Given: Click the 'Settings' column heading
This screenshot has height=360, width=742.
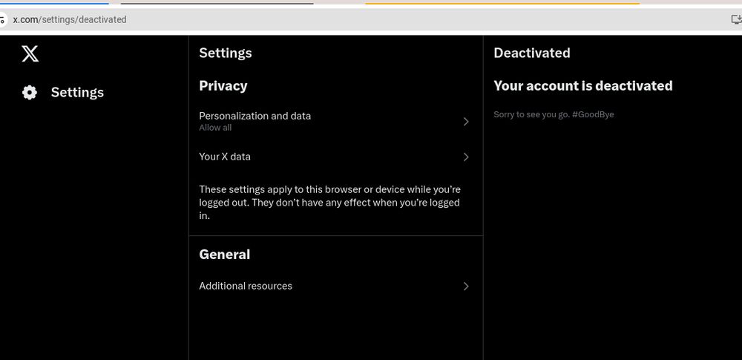Looking at the screenshot, I should coord(226,53).
